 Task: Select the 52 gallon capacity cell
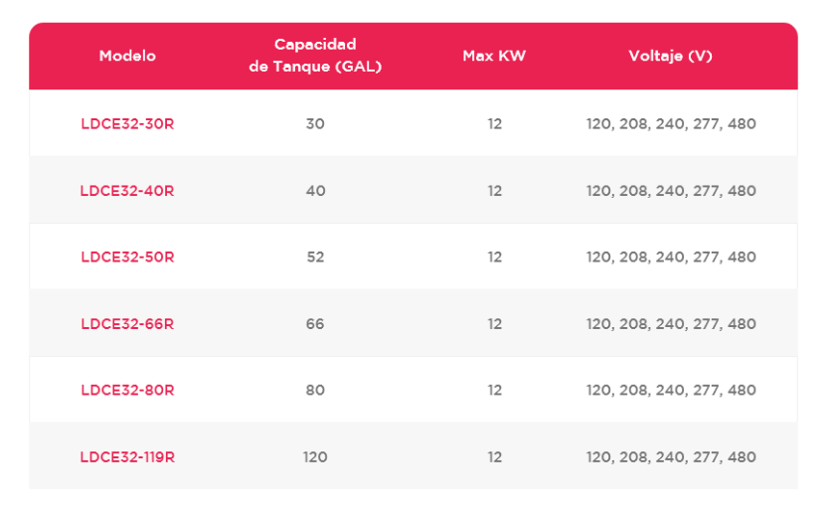click(x=315, y=258)
